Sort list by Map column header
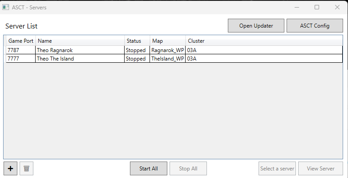The image size is (348, 178). pos(168,41)
